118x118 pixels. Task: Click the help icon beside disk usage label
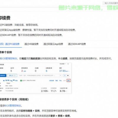(x=67, y=88)
